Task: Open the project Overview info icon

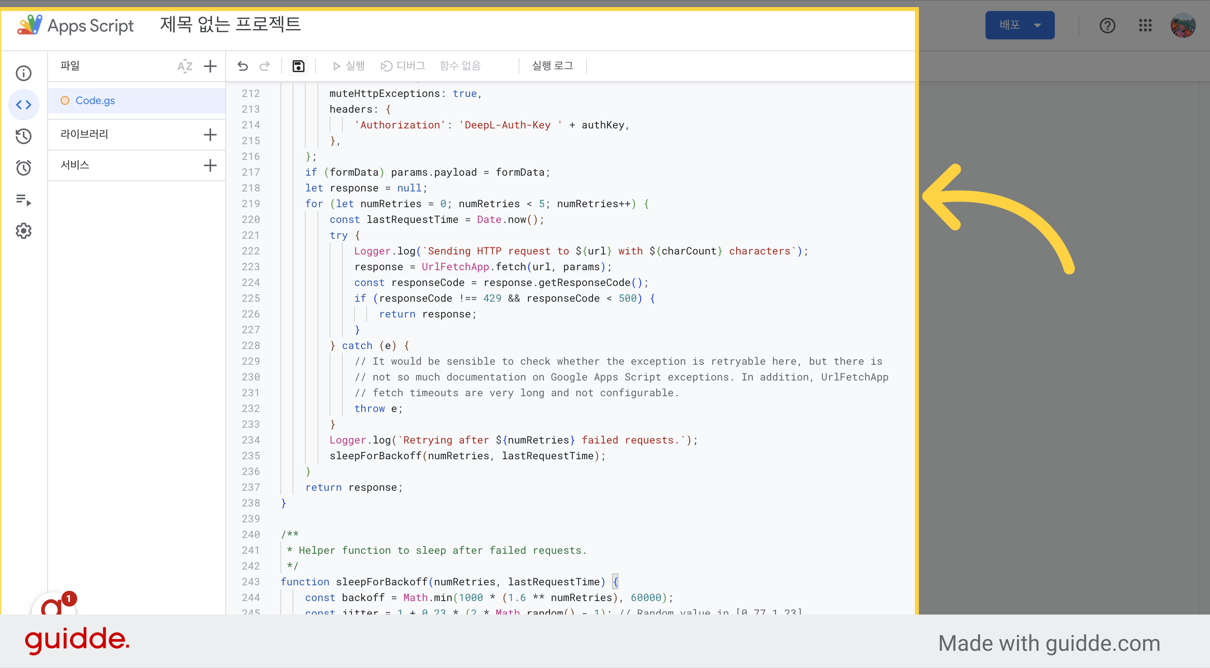Action: coord(24,73)
